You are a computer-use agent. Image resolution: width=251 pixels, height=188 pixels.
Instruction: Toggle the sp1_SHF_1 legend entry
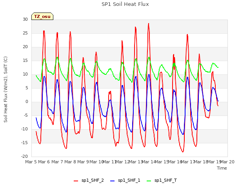click(125, 181)
